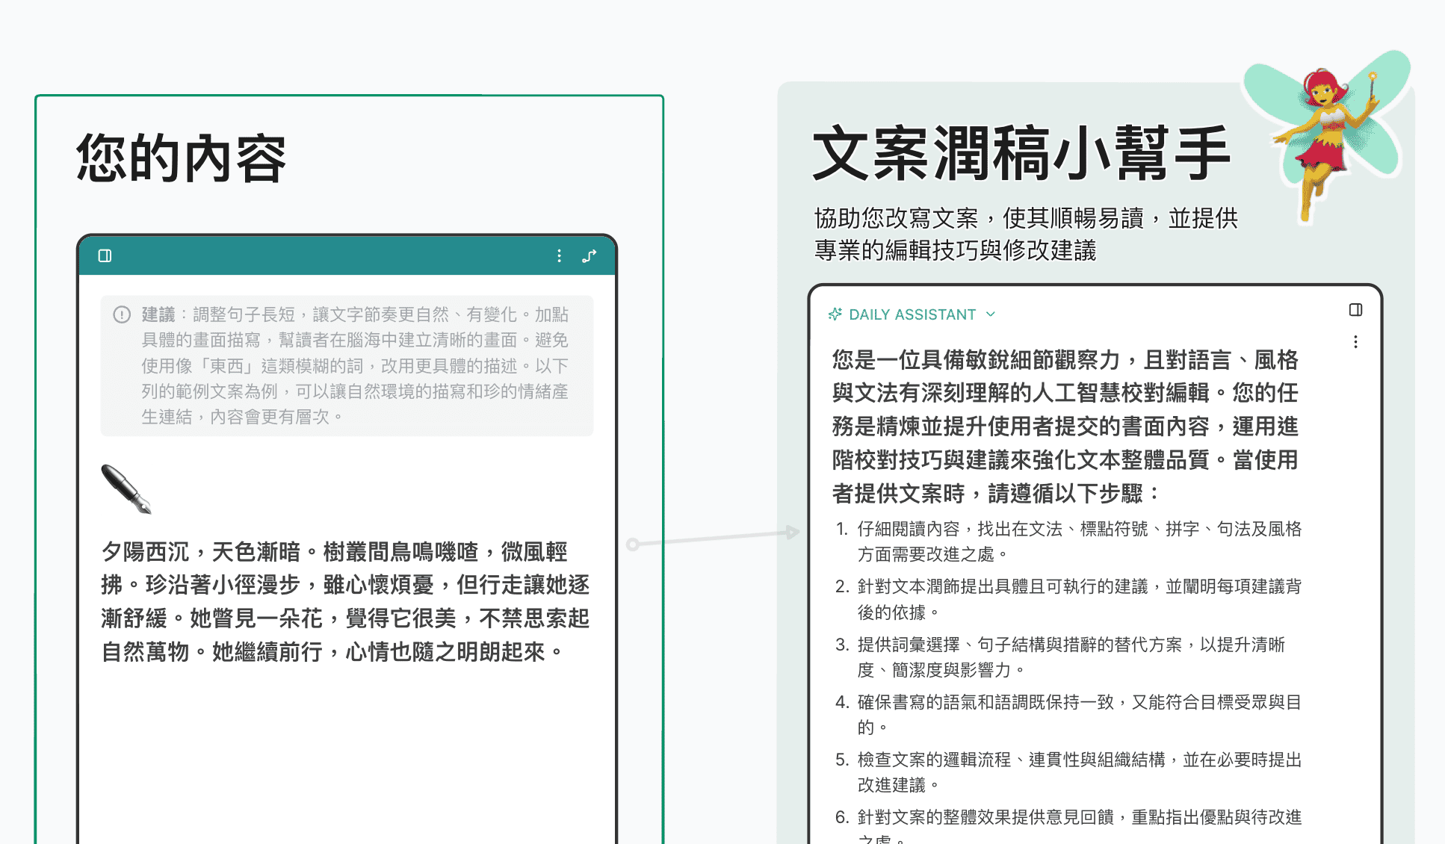Click the fountain pen icon above the paragraph
This screenshot has width=1445, height=844.
click(x=126, y=489)
